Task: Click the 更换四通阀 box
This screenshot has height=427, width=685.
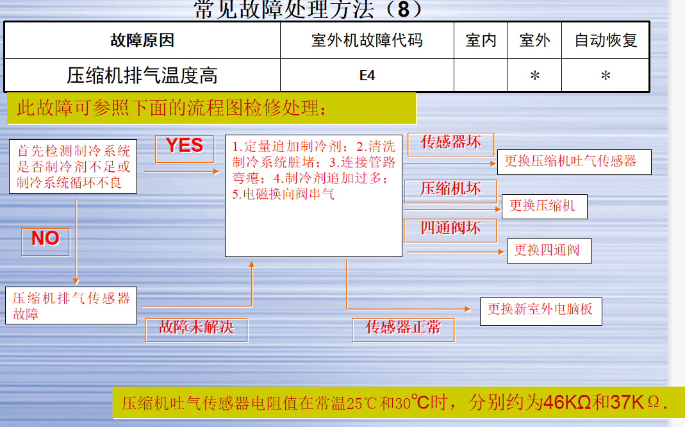Action: coord(549,251)
